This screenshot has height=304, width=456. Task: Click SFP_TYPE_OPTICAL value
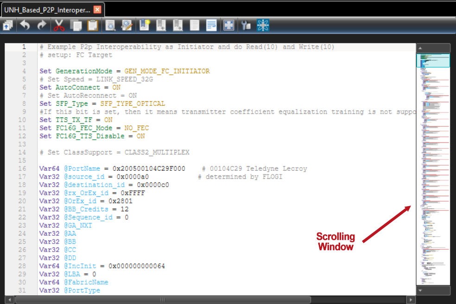click(x=133, y=104)
